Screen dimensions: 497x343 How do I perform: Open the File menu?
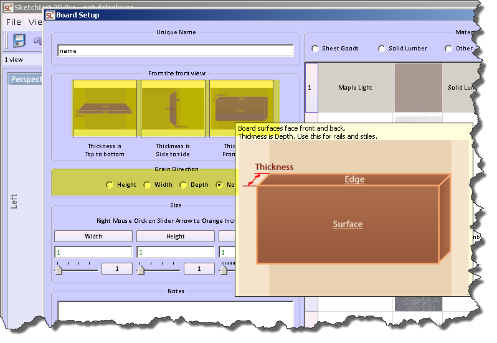tap(14, 22)
